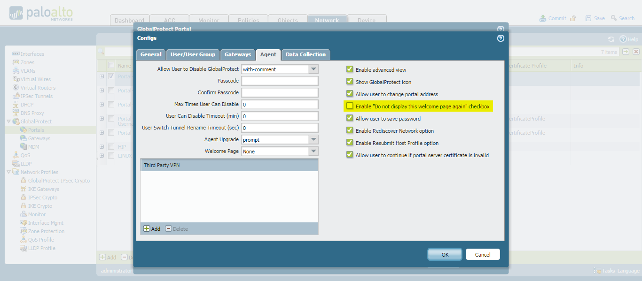Viewport: 642px width, 281px height.
Task: Switch to the Gateways tab
Action: click(238, 55)
